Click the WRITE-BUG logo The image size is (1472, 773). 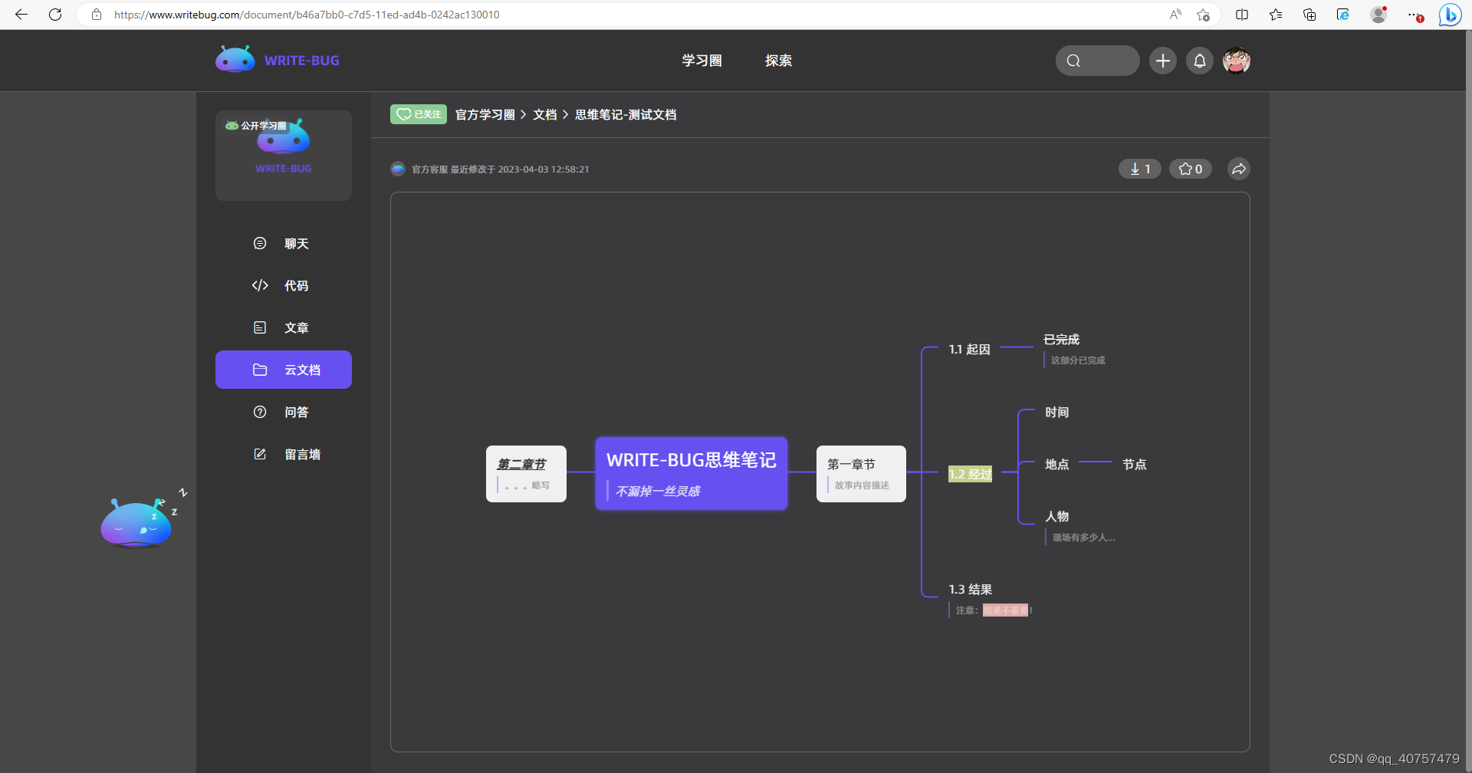pyautogui.click(x=278, y=60)
